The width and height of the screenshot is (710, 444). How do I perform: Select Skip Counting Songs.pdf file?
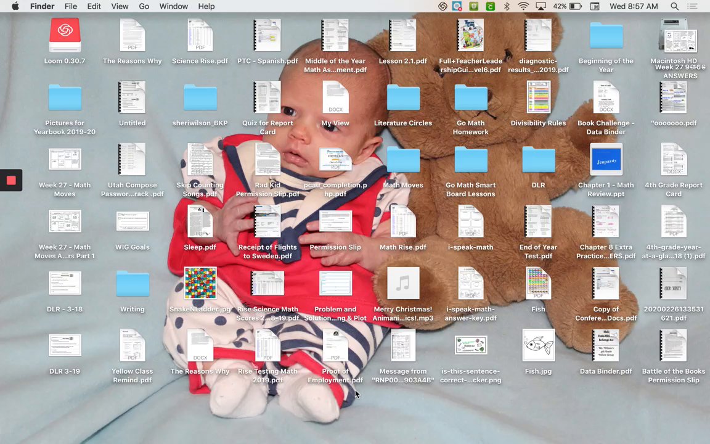tap(200, 160)
